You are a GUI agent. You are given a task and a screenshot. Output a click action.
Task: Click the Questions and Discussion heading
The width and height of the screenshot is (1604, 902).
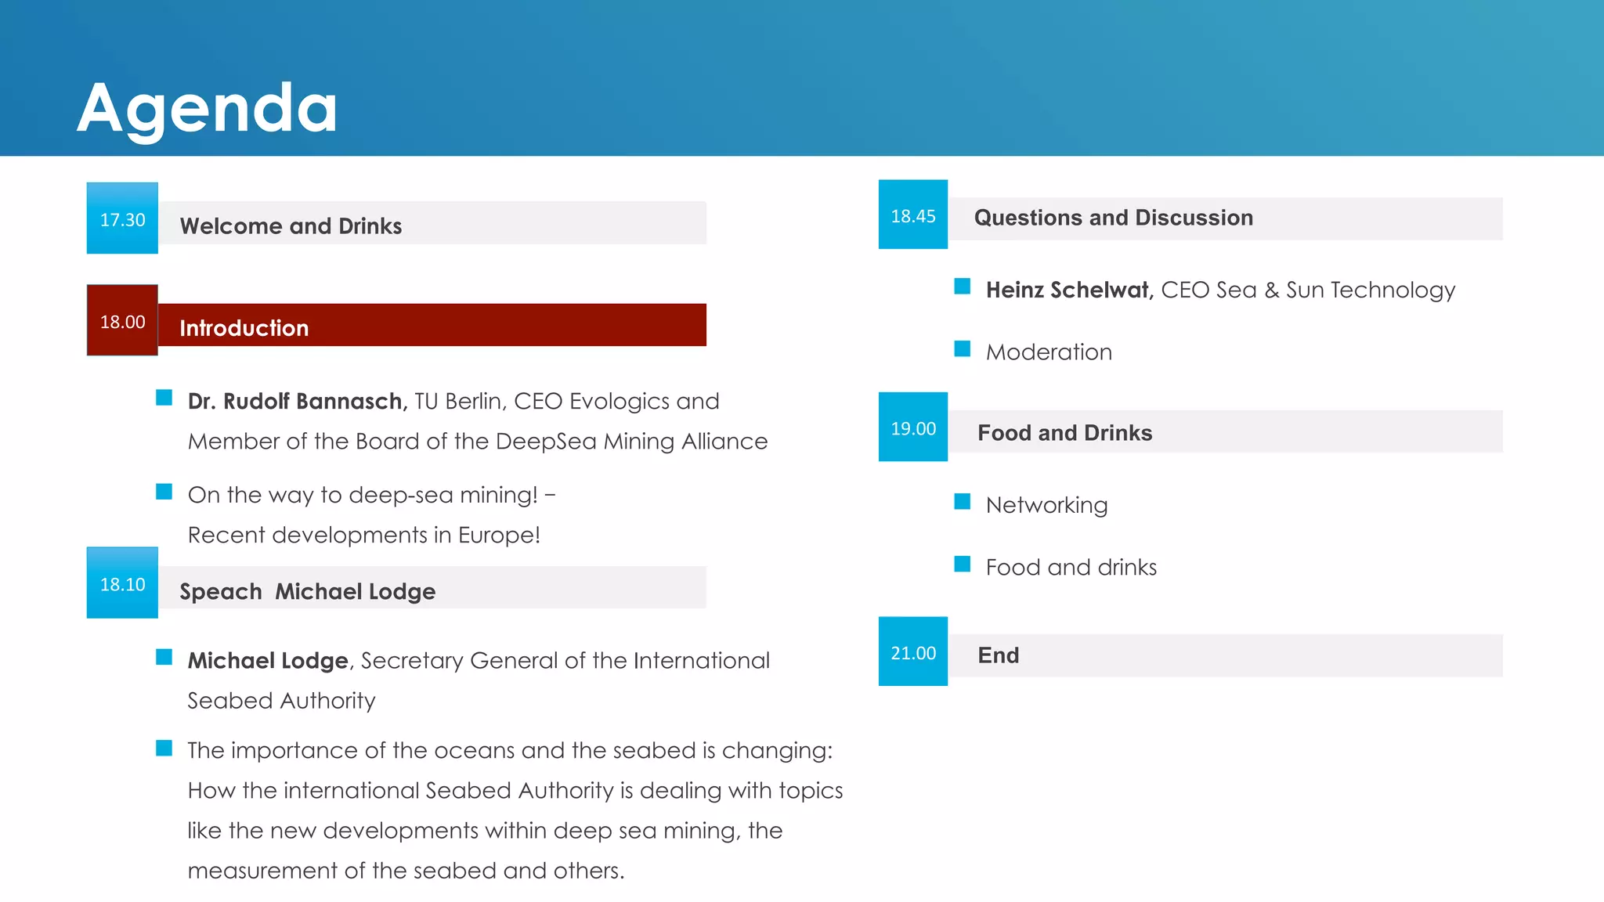tap(1113, 218)
